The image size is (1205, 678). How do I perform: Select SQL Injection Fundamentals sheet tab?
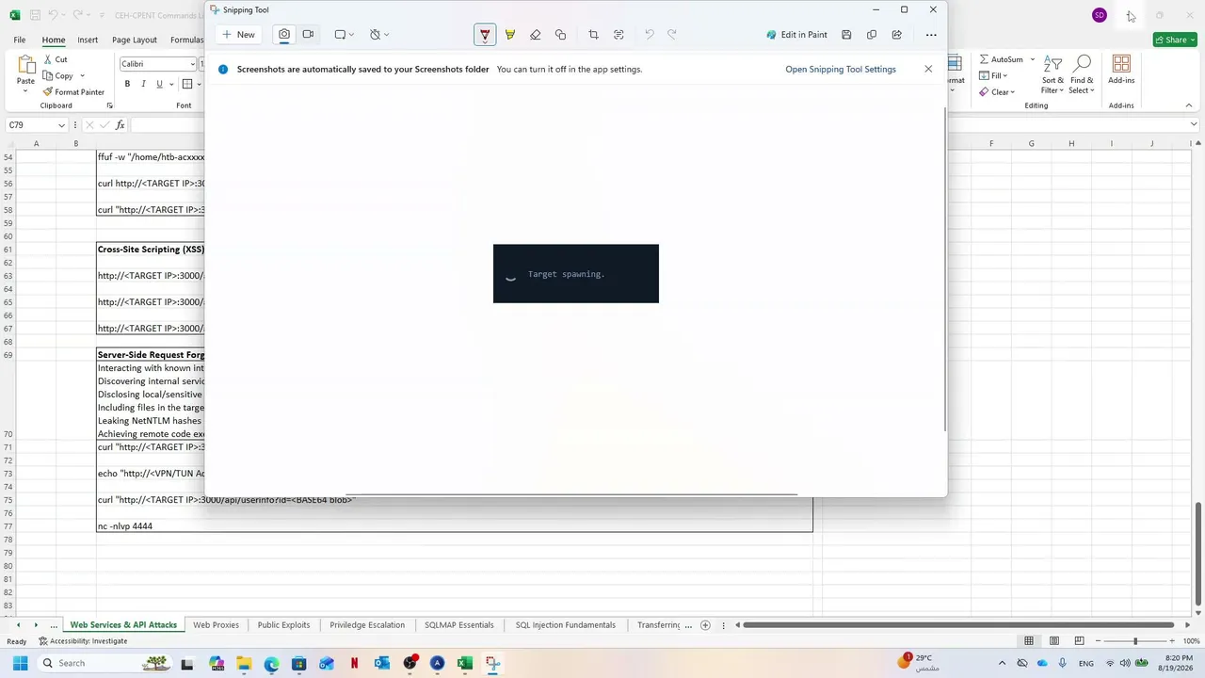coord(566,625)
